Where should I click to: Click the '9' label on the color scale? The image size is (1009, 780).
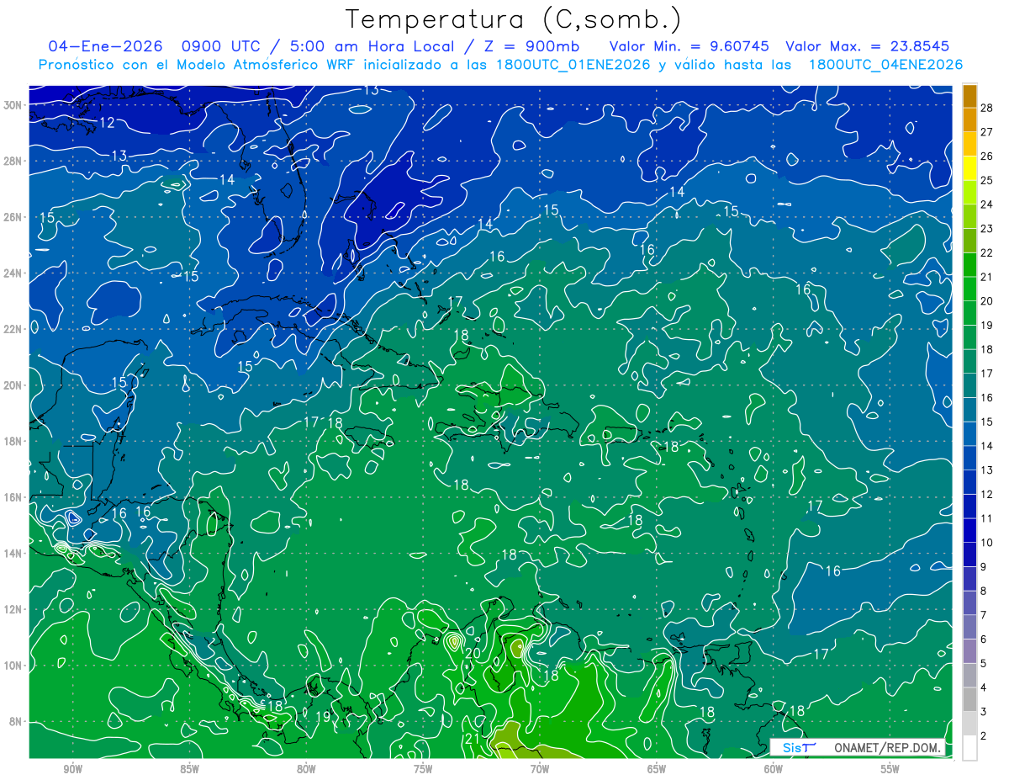click(x=984, y=567)
